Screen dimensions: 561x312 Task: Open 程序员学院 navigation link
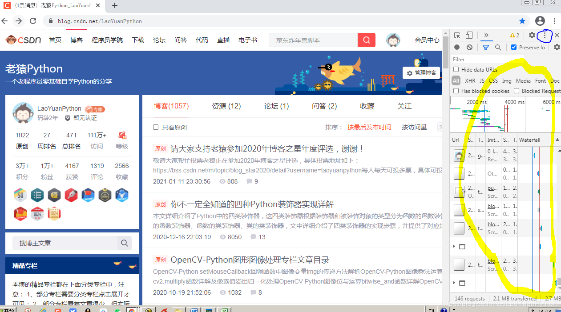point(107,40)
